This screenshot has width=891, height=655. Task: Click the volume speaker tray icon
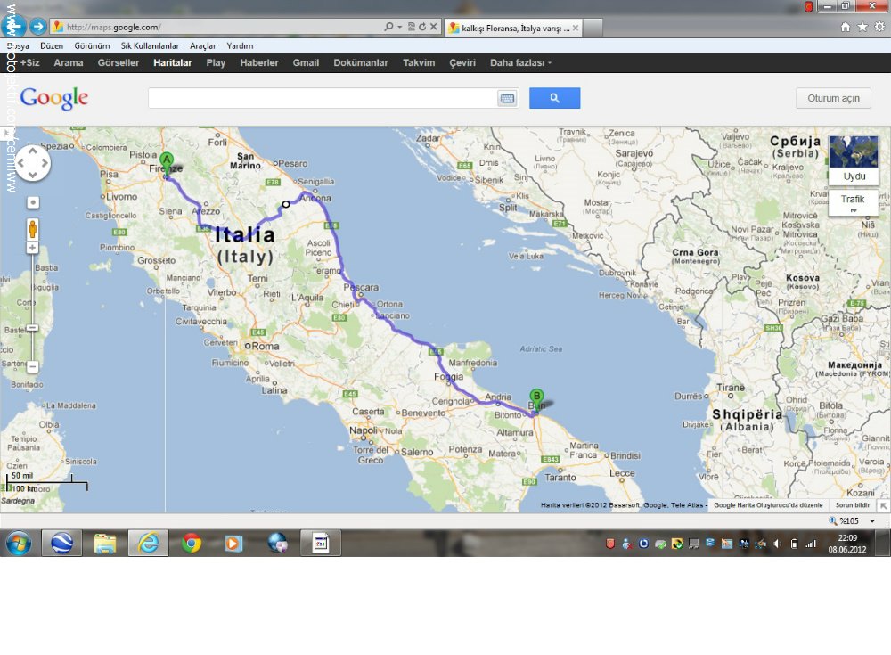[x=777, y=544]
